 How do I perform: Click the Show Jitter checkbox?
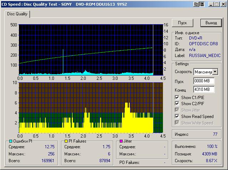(177, 110)
